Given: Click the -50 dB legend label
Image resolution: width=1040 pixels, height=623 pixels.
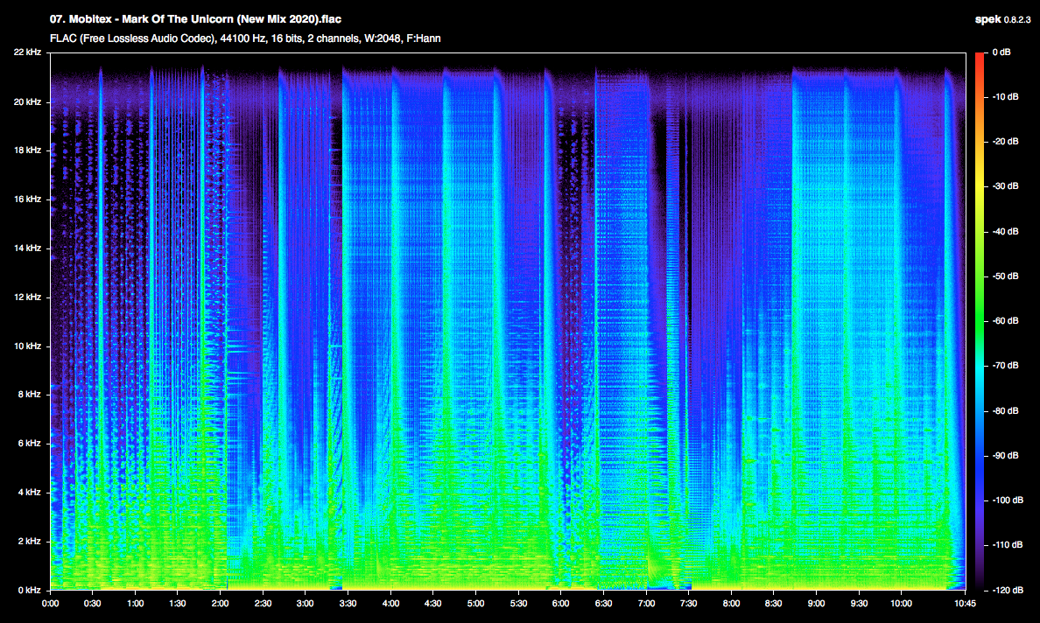Looking at the screenshot, I should pos(1005,276).
